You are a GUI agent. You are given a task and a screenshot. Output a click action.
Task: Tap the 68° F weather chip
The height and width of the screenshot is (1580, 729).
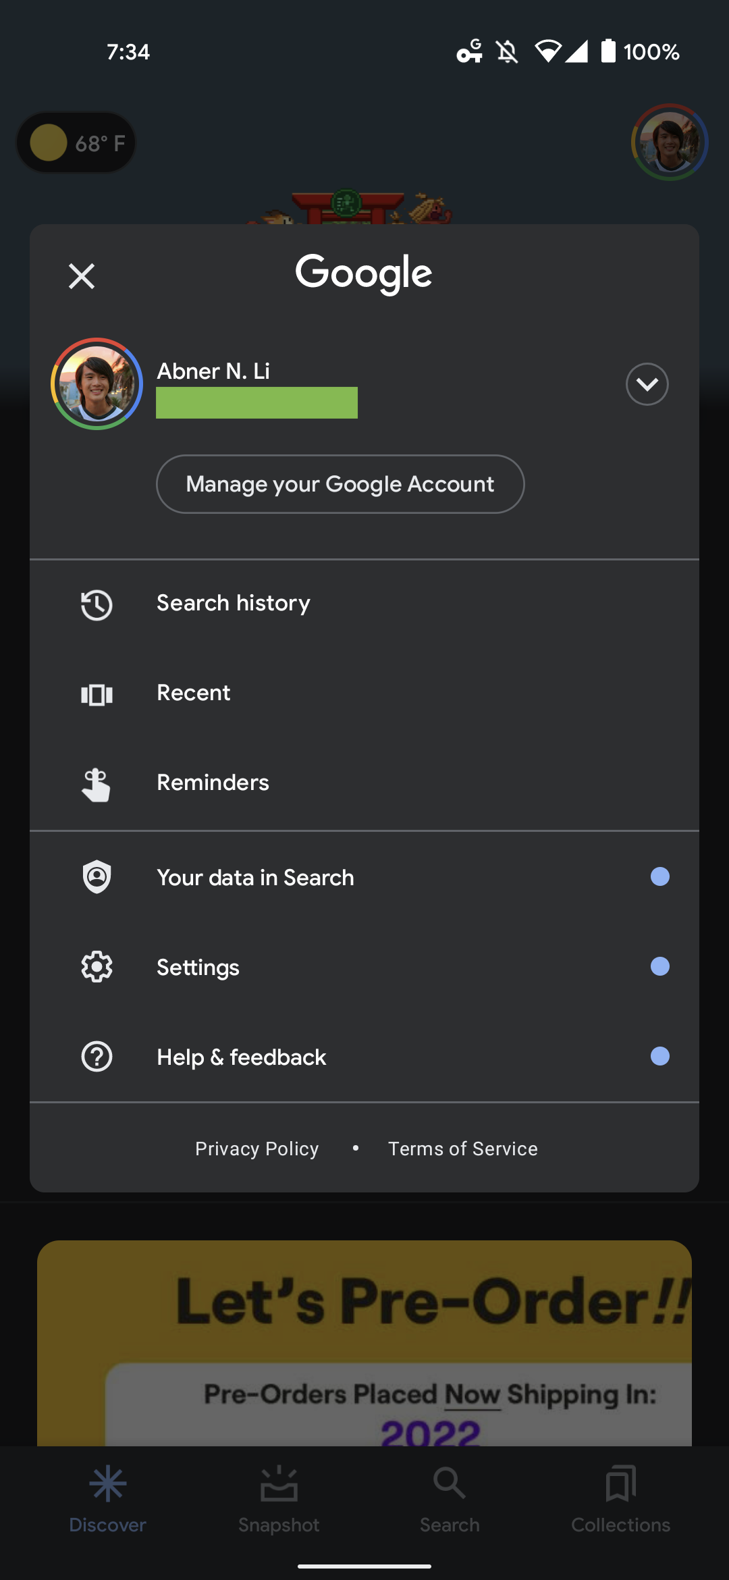[x=76, y=142]
